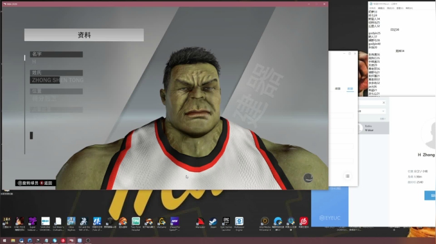
Task: Click the H Zhong profile avatar
Action: [x=429, y=133]
